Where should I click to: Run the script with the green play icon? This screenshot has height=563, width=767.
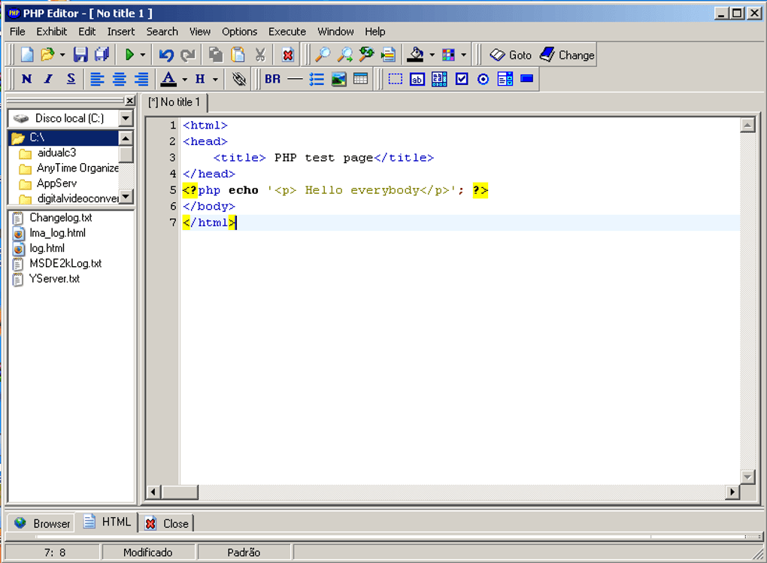point(129,54)
